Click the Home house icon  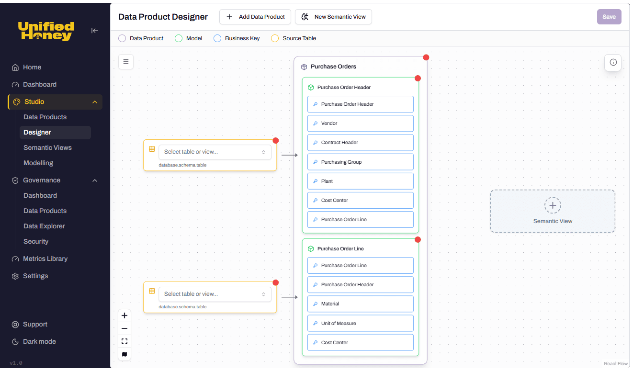[15, 67]
